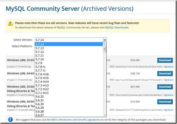The height and width of the screenshot is (124, 177).
Task: Choose version 5.7.13 in the list
Action: pyautogui.click(x=69, y=48)
